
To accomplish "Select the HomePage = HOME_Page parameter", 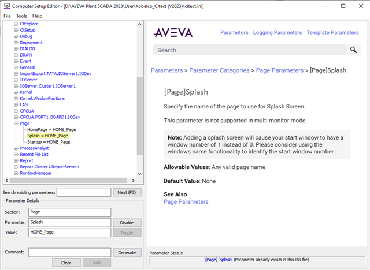I will coord(51,129).
